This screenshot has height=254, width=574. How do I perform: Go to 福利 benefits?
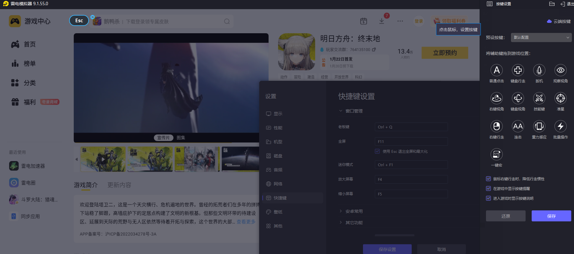(x=23, y=102)
